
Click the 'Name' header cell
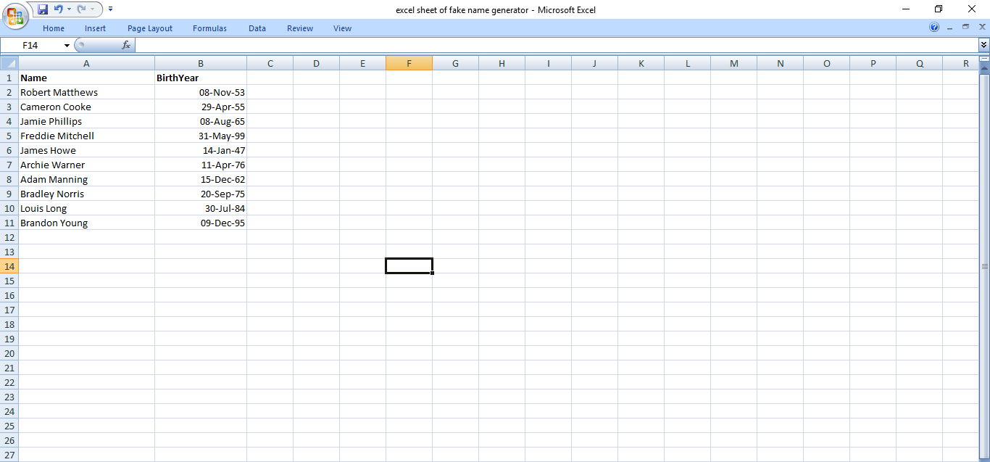click(86, 78)
